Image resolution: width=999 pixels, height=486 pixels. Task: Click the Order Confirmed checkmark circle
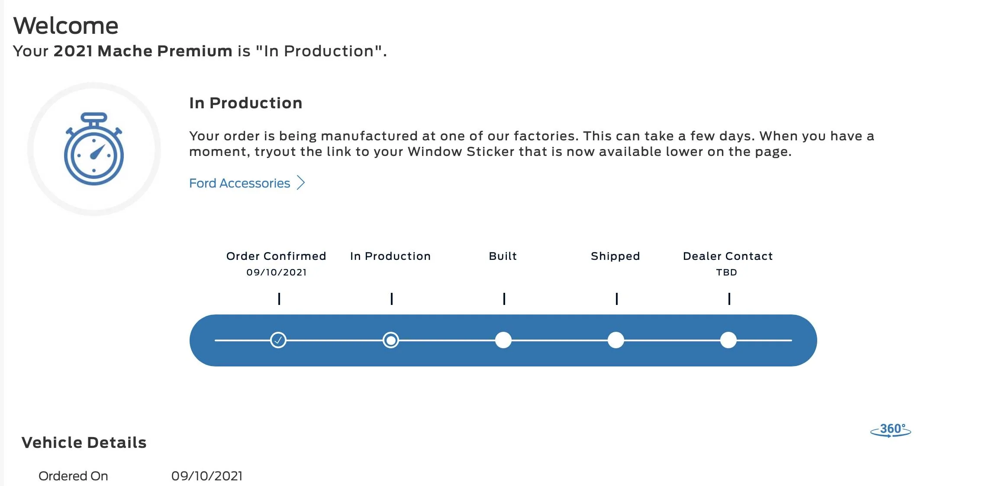click(278, 340)
